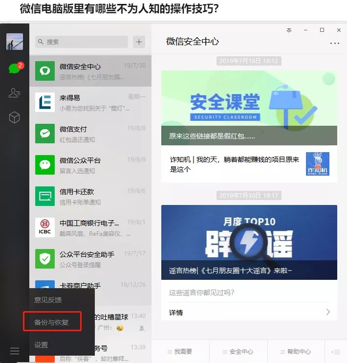Click 微信安全中心 green avatar icon
Viewport: 347px width, 363px height.
pos(45,71)
